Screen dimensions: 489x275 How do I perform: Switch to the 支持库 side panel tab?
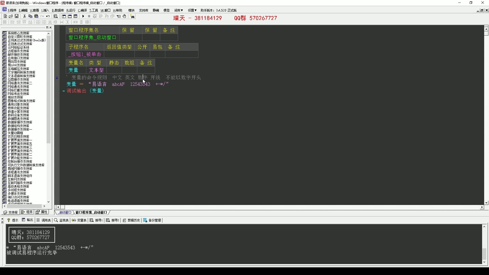tap(10, 212)
